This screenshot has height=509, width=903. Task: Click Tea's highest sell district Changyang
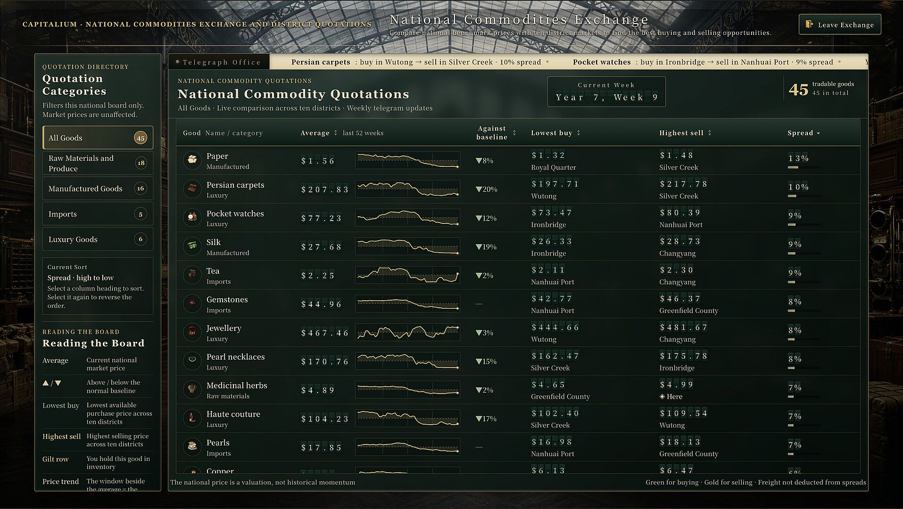point(677,282)
